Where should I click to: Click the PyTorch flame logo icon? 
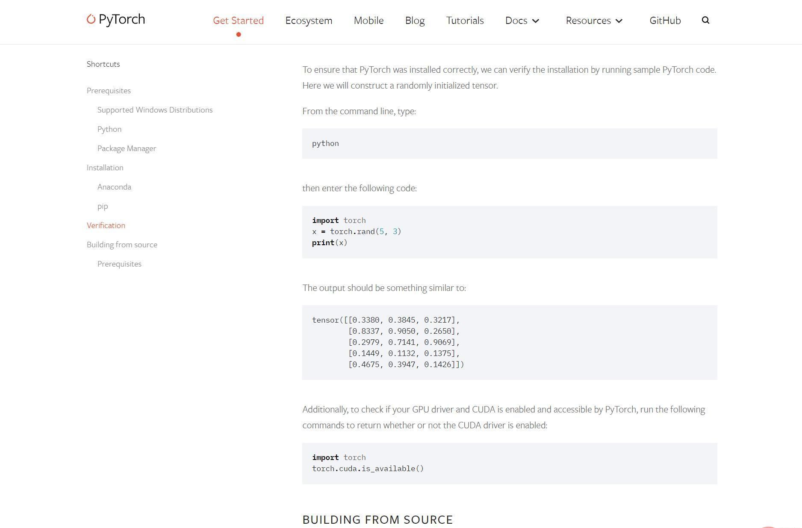tap(91, 19)
